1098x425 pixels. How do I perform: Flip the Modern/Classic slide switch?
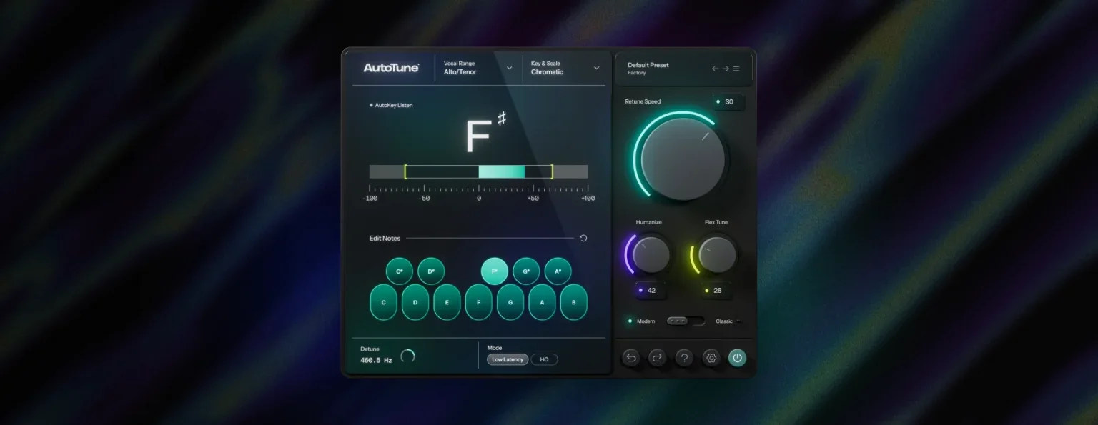[686, 321]
